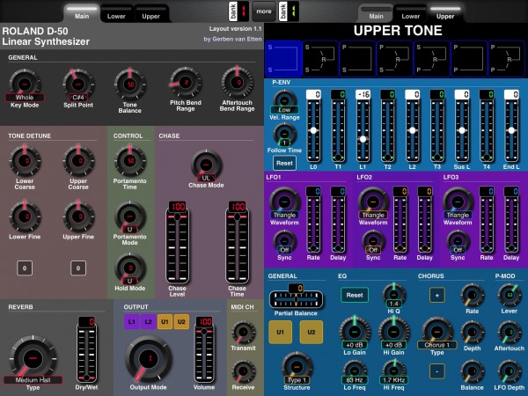
Task: Click the Chorus Depth knob
Action: pyautogui.click(x=472, y=333)
